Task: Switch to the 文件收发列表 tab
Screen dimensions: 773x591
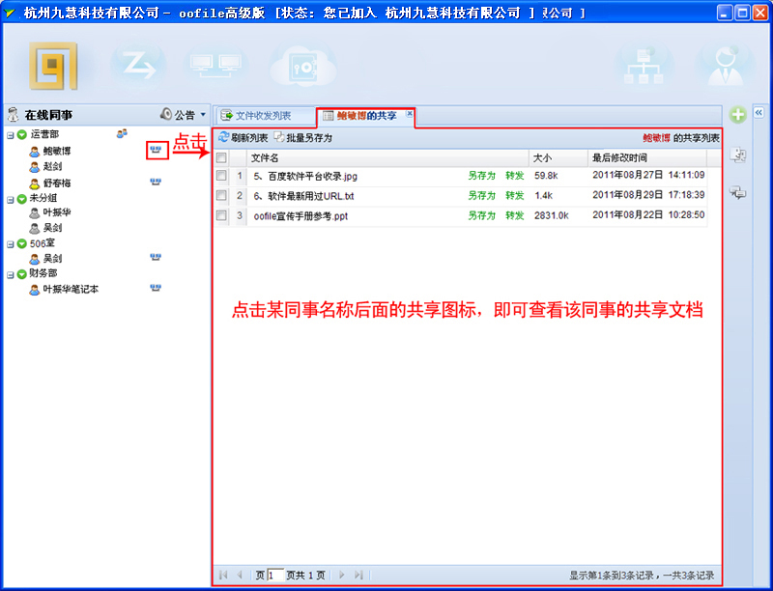Action: (263, 115)
